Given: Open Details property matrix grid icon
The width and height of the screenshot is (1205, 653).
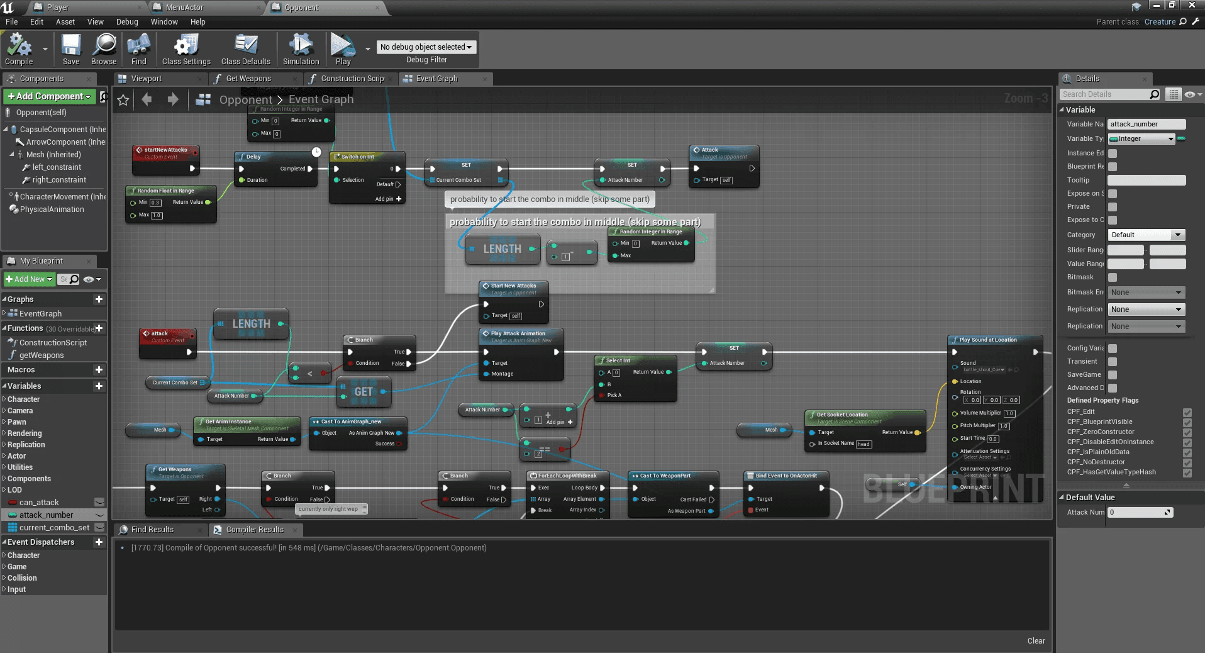Looking at the screenshot, I should 1174,94.
